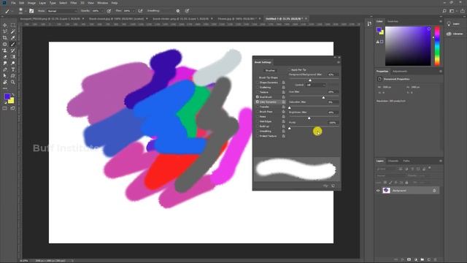Open the Color panel flyout menu

[441, 21]
